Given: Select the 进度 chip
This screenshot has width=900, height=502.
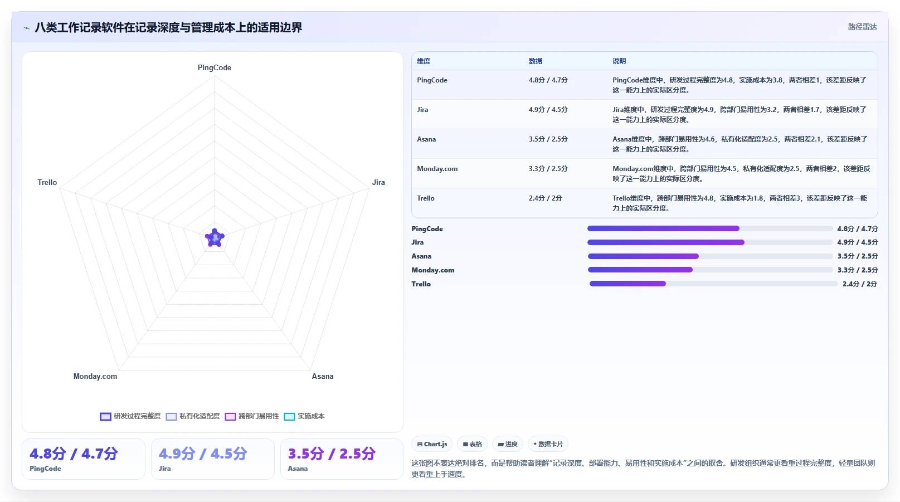Looking at the screenshot, I should click(508, 444).
